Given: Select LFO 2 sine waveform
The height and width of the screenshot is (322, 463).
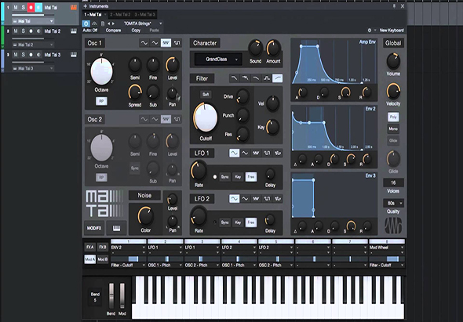Looking at the screenshot, I should [234, 199].
